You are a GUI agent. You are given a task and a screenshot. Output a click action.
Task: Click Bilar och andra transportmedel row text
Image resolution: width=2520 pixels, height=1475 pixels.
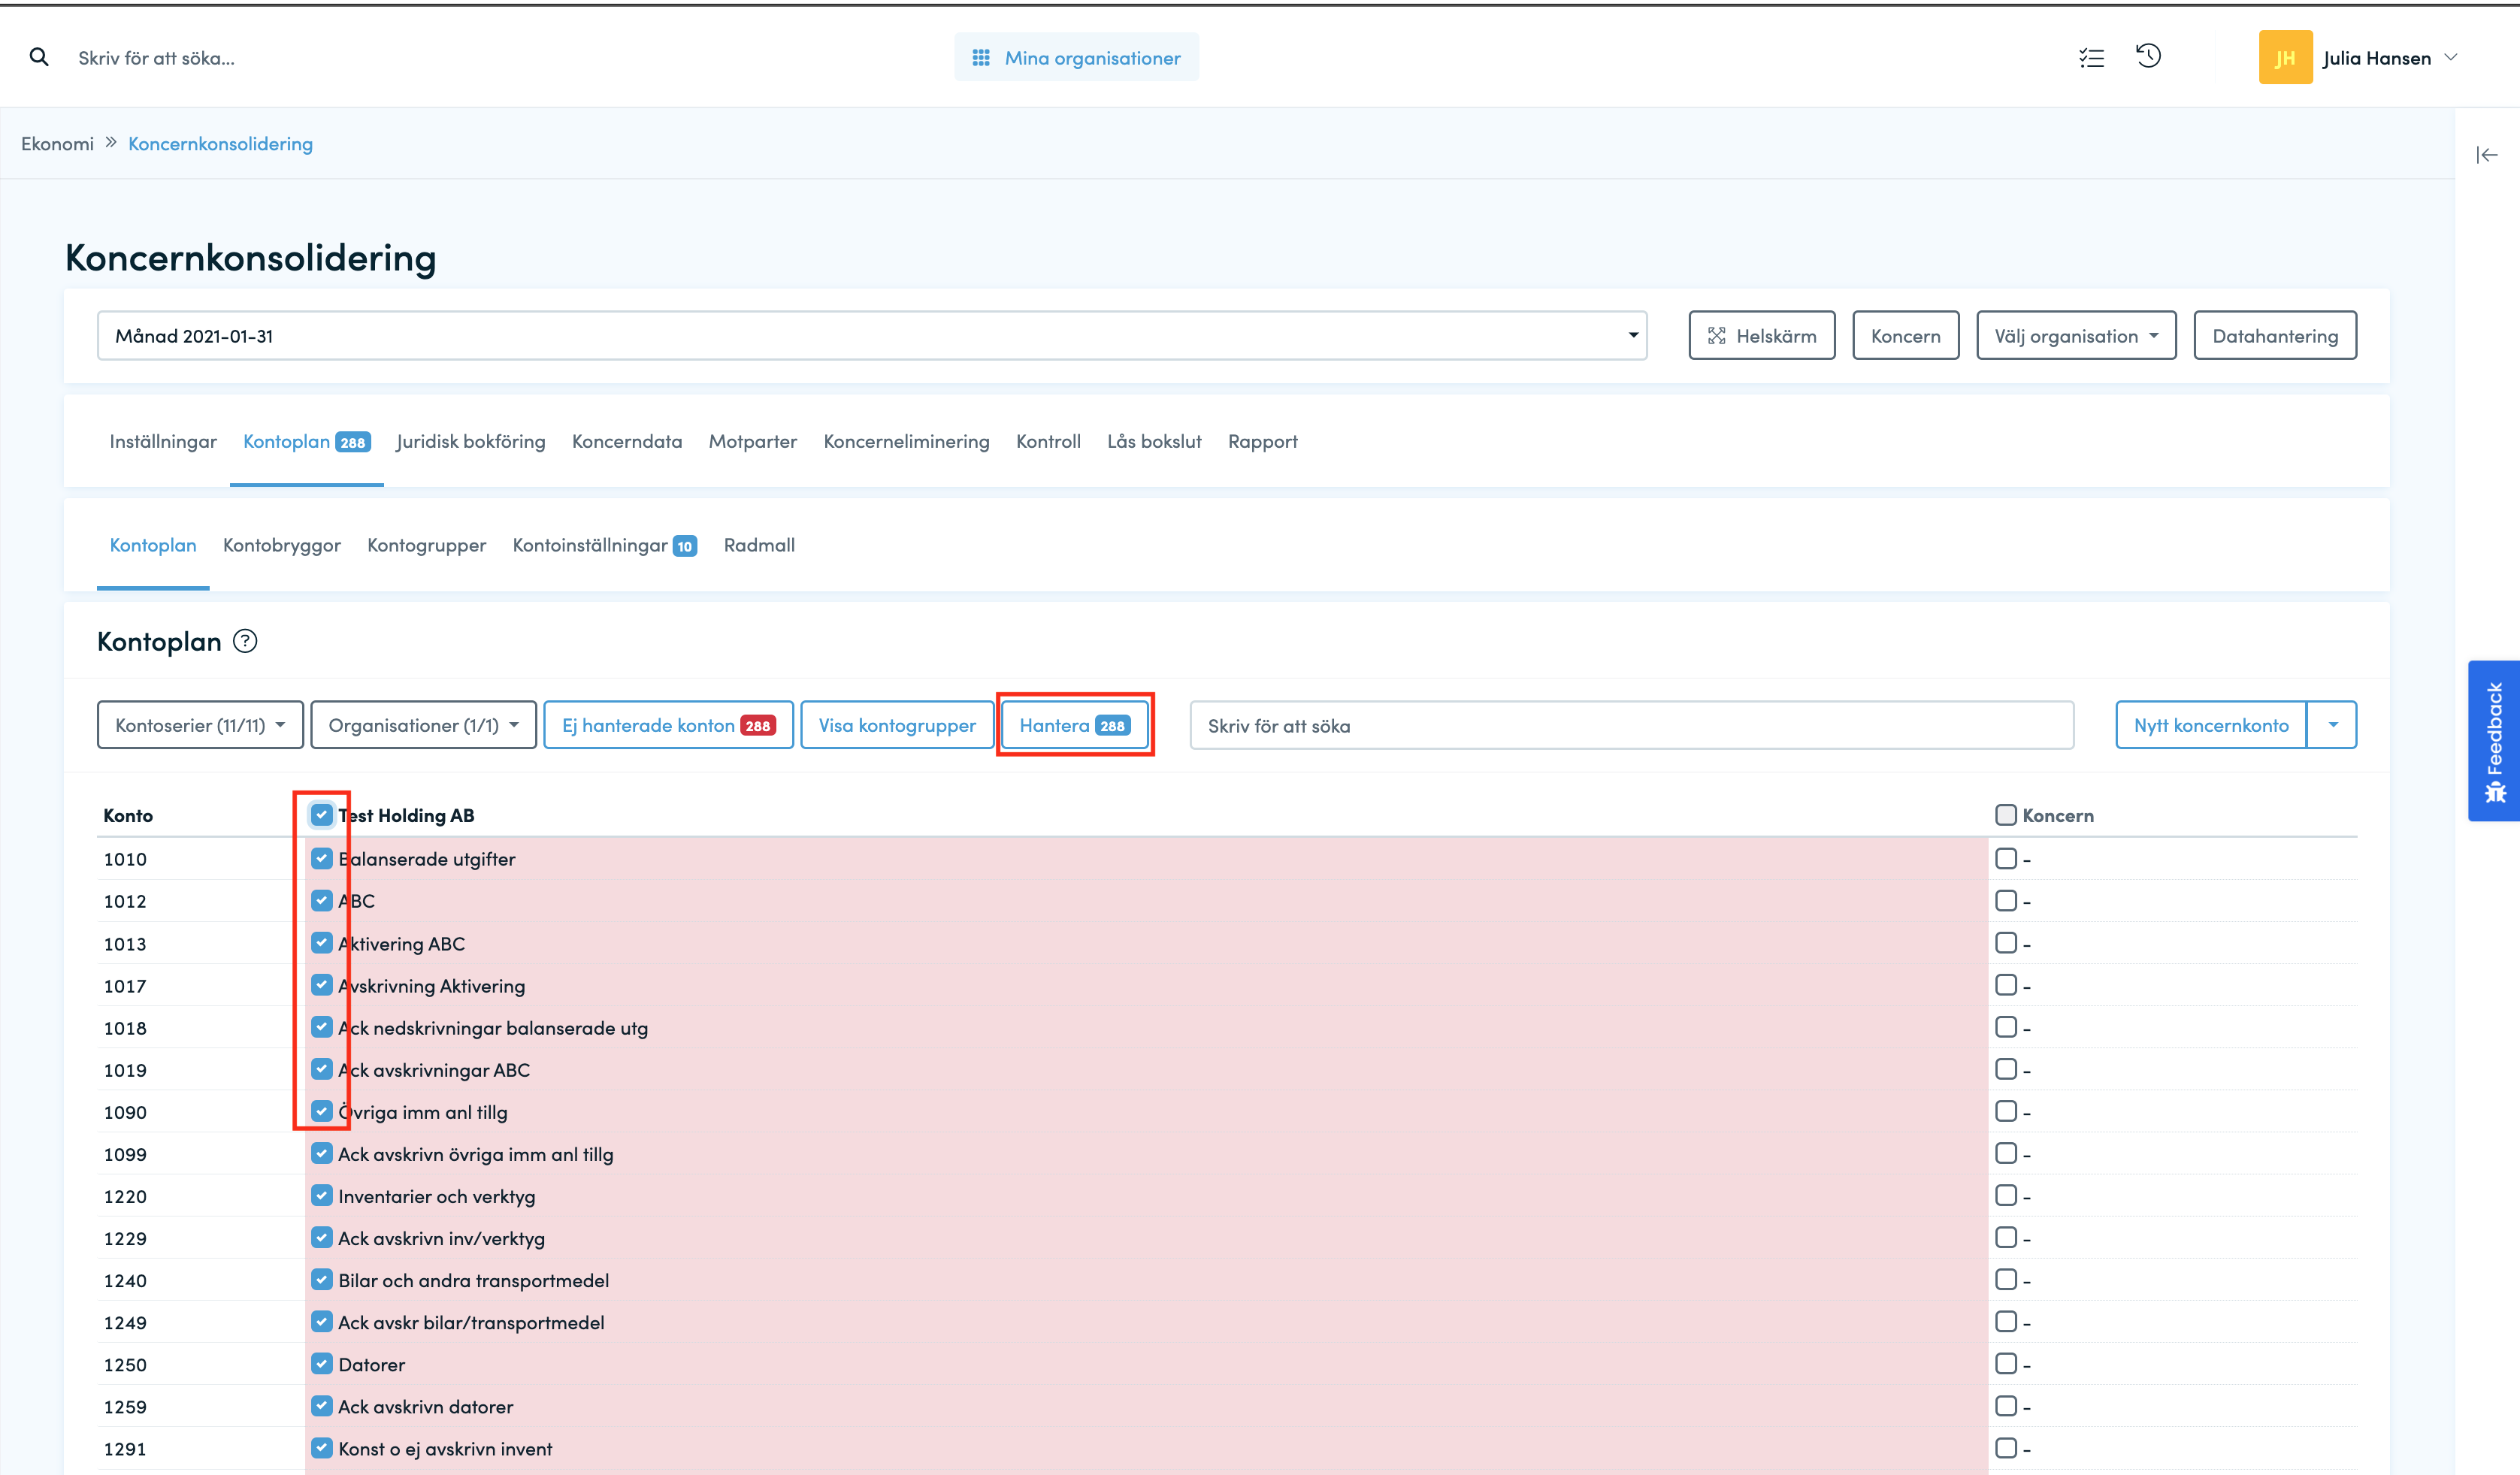point(473,1280)
